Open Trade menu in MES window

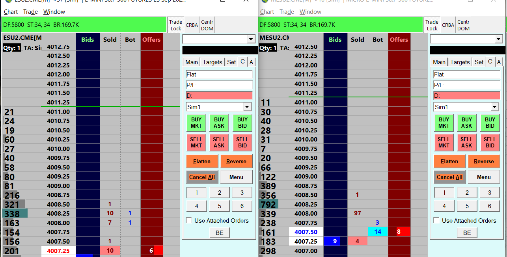287,12
